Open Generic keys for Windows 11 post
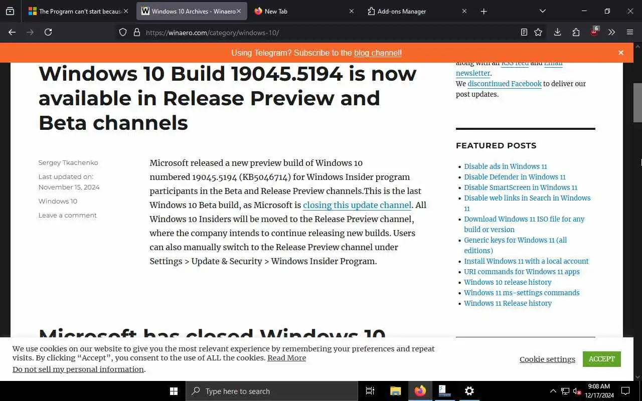Screen dimensions: 642x401 [x=515, y=245]
